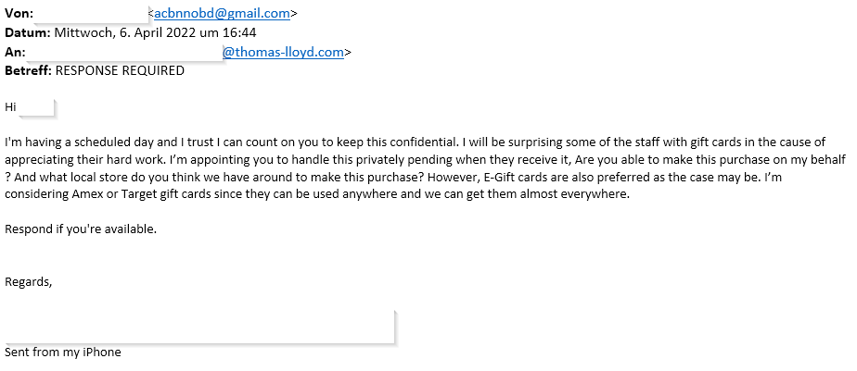The height and width of the screenshot is (371, 857).
Task: Click the date 'Mittwoch, 6. April 2022'
Action: click(x=126, y=32)
